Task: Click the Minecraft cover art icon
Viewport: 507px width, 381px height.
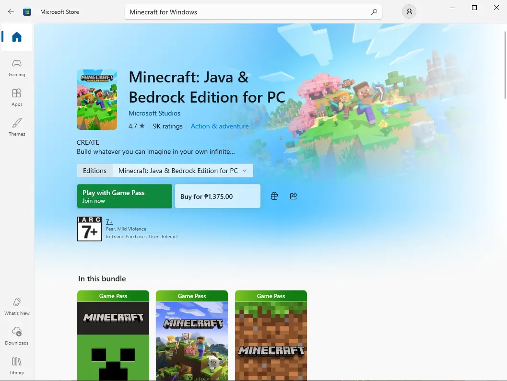Action: (97, 100)
